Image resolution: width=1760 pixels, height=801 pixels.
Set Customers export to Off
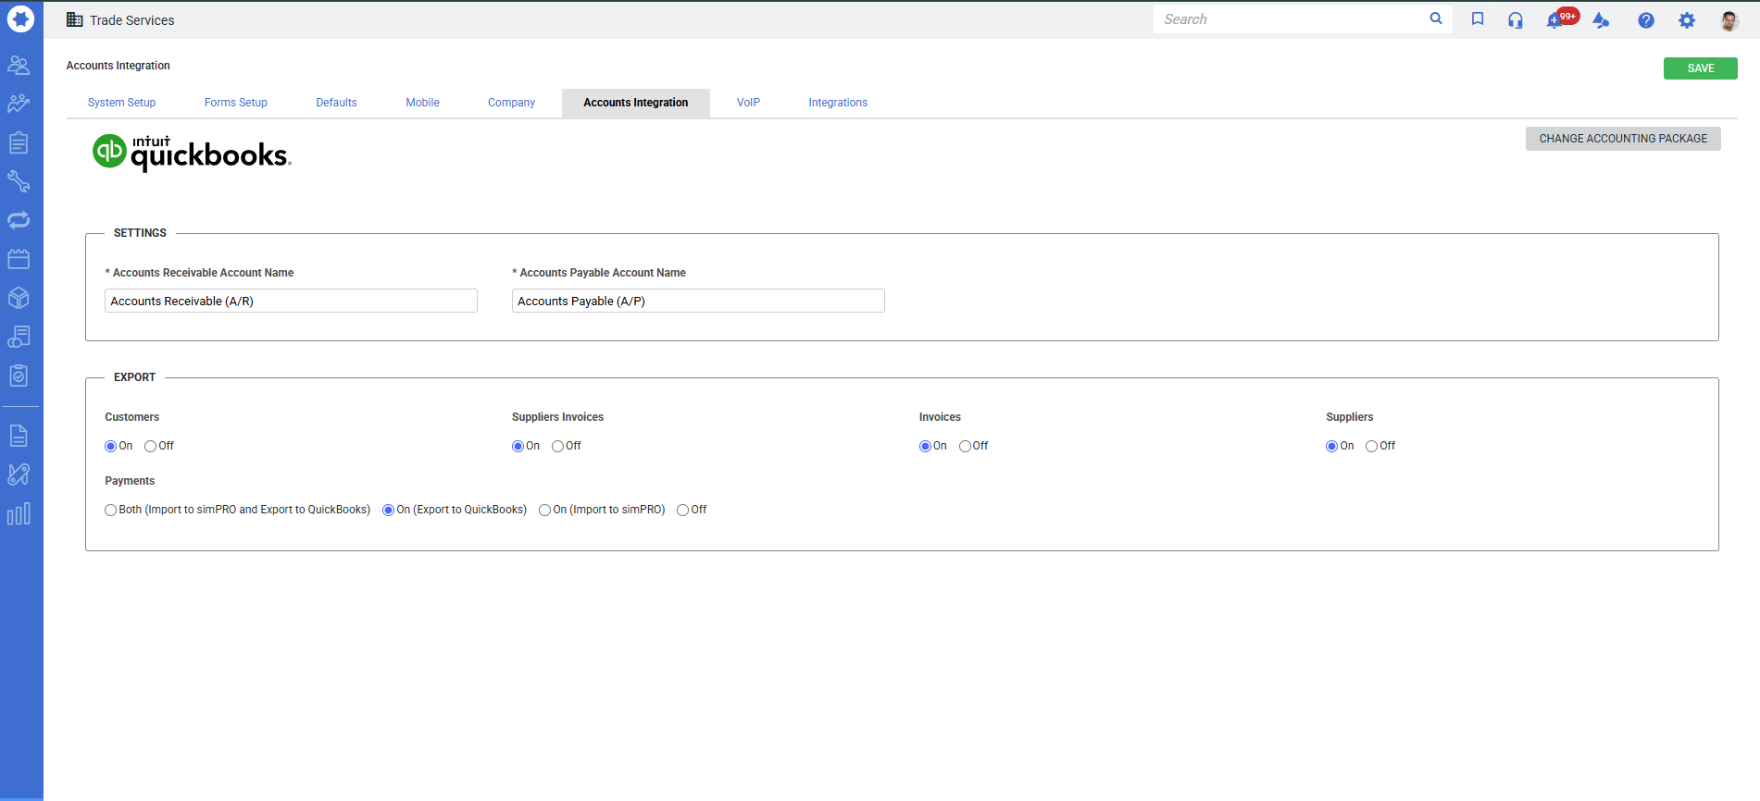pyautogui.click(x=150, y=447)
